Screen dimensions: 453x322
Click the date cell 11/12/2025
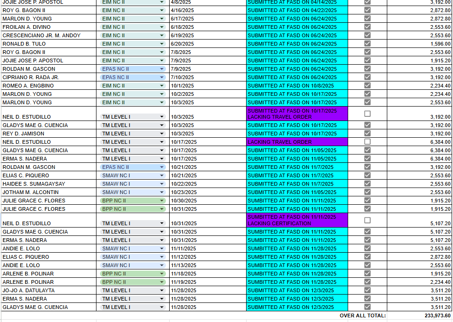click(x=208, y=257)
